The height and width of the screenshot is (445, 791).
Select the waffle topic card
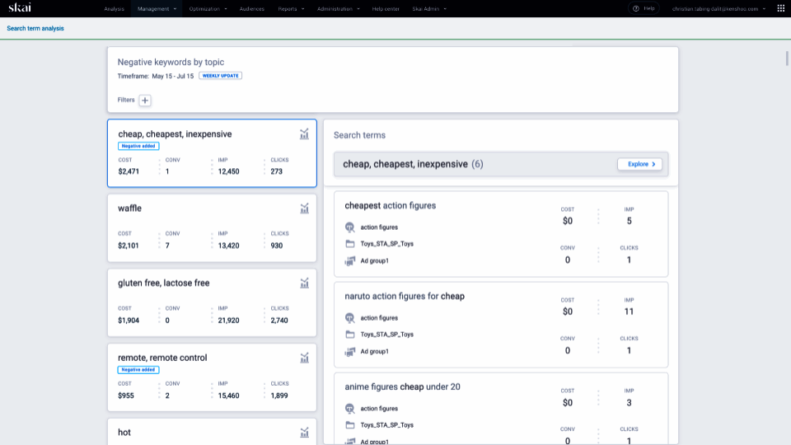(211, 227)
